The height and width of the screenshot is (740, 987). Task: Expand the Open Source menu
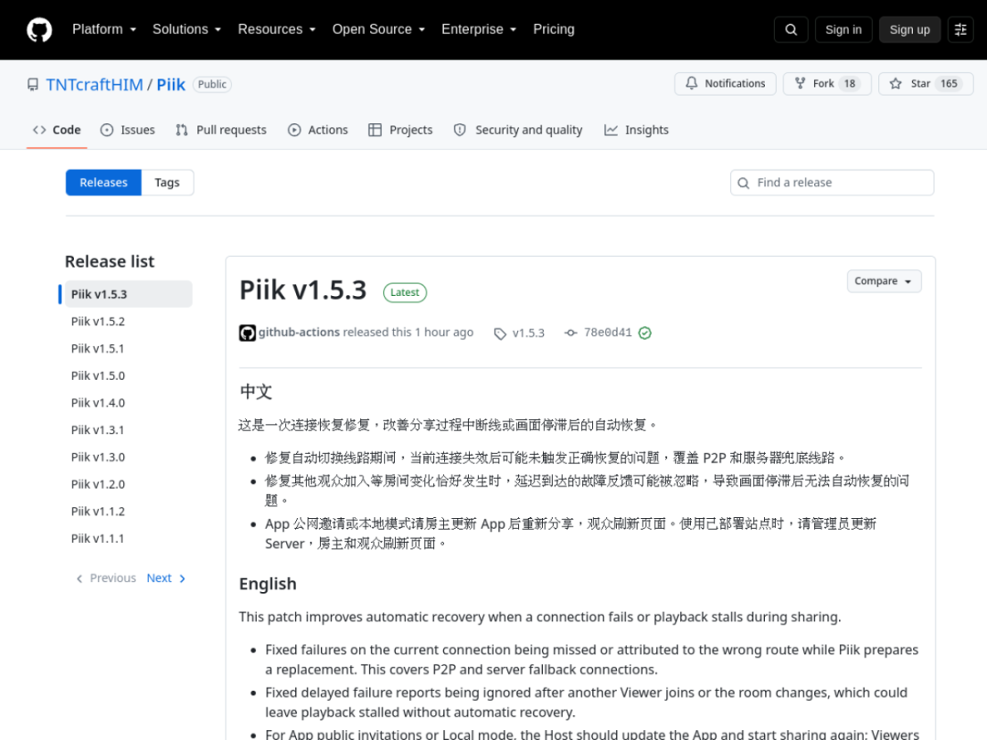pos(378,29)
